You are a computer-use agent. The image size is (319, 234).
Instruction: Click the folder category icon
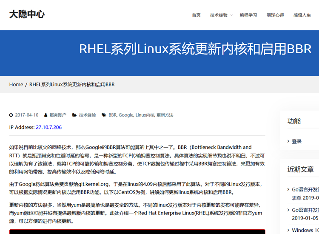pos(74,115)
